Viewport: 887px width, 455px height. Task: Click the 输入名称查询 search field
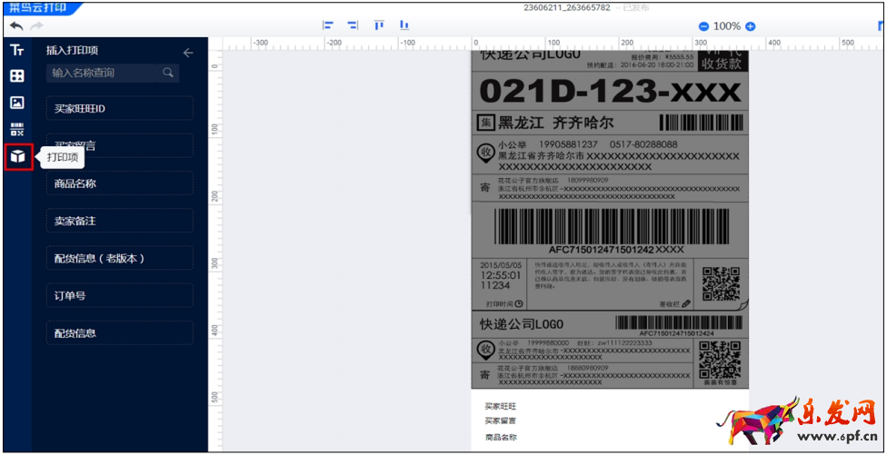(105, 73)
